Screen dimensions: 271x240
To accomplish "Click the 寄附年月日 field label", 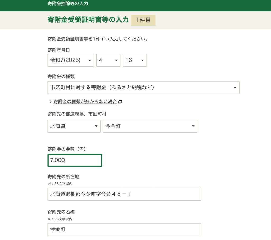I will click(59, 50).
